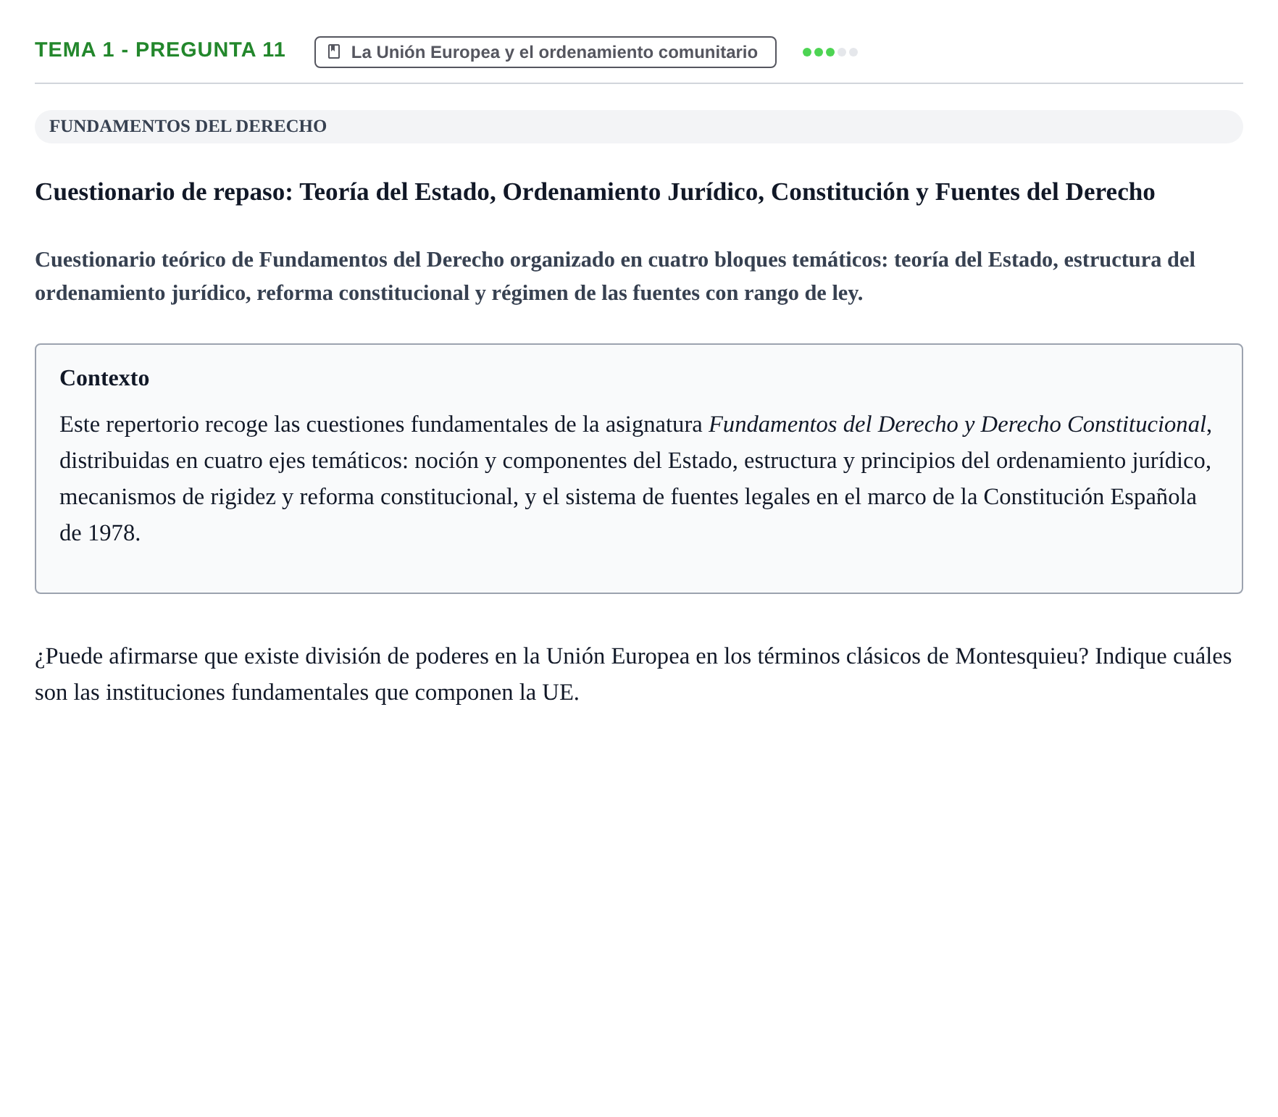Click the 'TEMA 1 - PREGUNTA 11' heading

[160, 50]
